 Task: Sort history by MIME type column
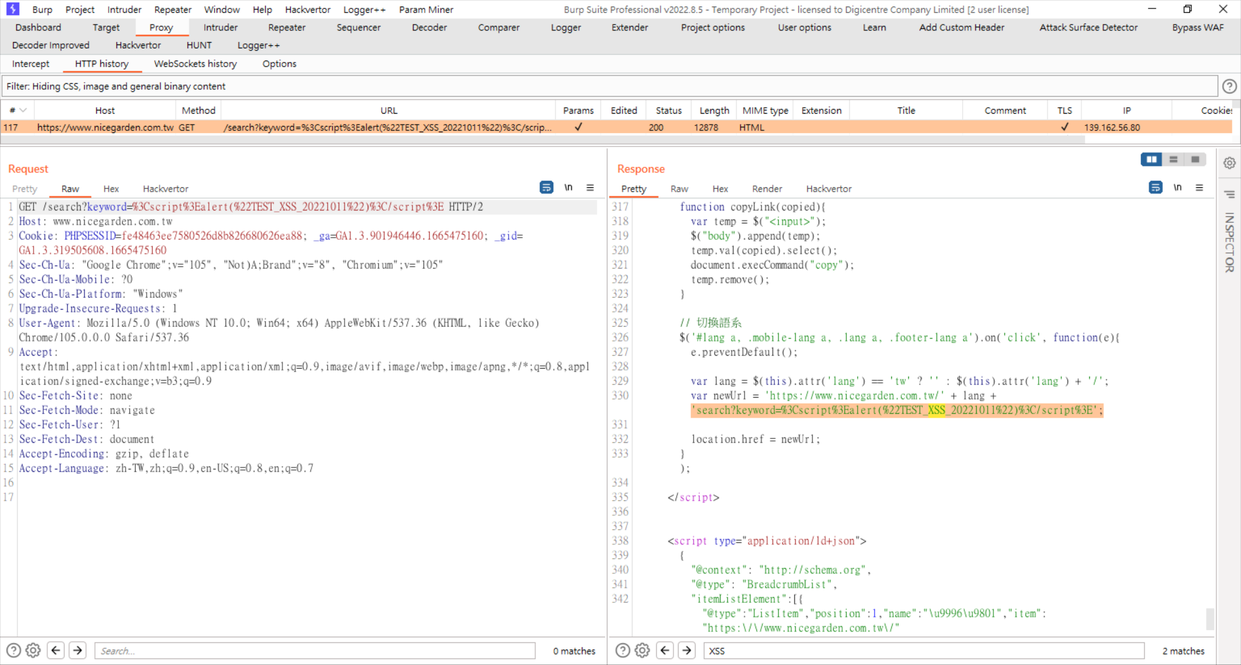coord(765,110)
